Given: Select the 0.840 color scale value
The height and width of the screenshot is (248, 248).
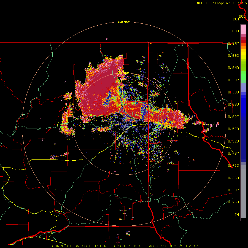Looking at the screenshot, I should (233, 68).
